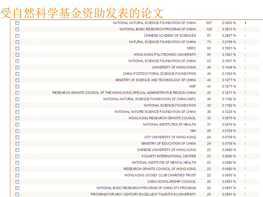Click the percentage 2.0603 %
The height and width of the screenshot is (197, 263).
[229, 23]
